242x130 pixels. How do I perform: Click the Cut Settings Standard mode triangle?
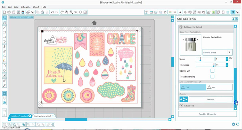(233, 19)
